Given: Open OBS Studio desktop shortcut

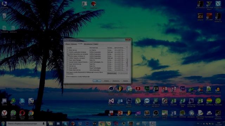Looking at the screenshot, I should click(x=155, y=114).
